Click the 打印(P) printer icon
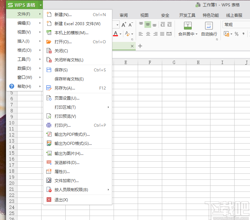This screenshot has width=250, height=220. 49,125
